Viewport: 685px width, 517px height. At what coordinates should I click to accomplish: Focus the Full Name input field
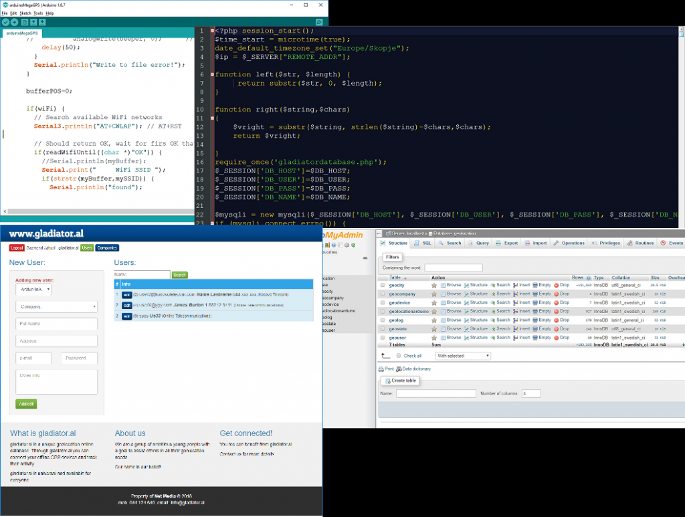click(x=56, y=324)
